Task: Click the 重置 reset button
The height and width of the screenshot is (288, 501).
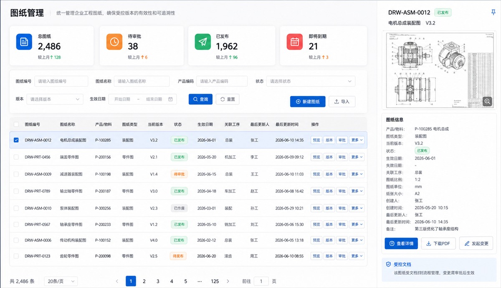Action: click(228, 99)
